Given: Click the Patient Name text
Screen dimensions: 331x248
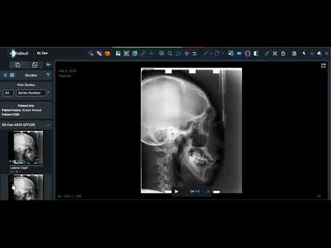Looking at the screenshot, I should 21,110.
